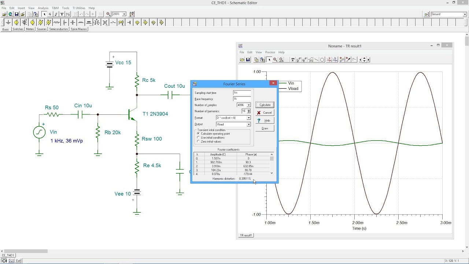
Task: Activate the Text tool in the schematic toolbar
Action: click(62, 14)
